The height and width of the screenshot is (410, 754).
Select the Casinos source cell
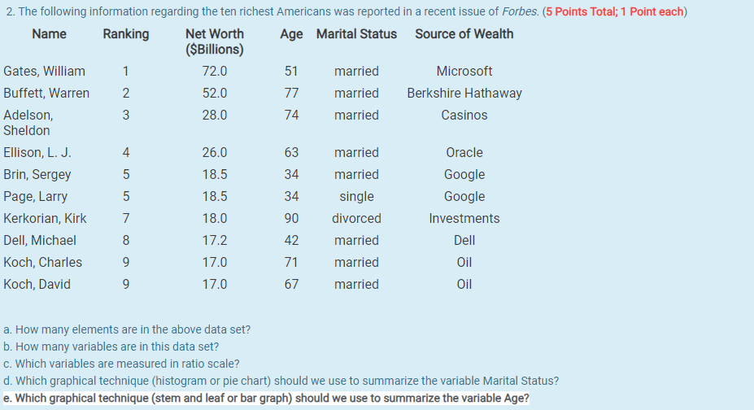464,116
